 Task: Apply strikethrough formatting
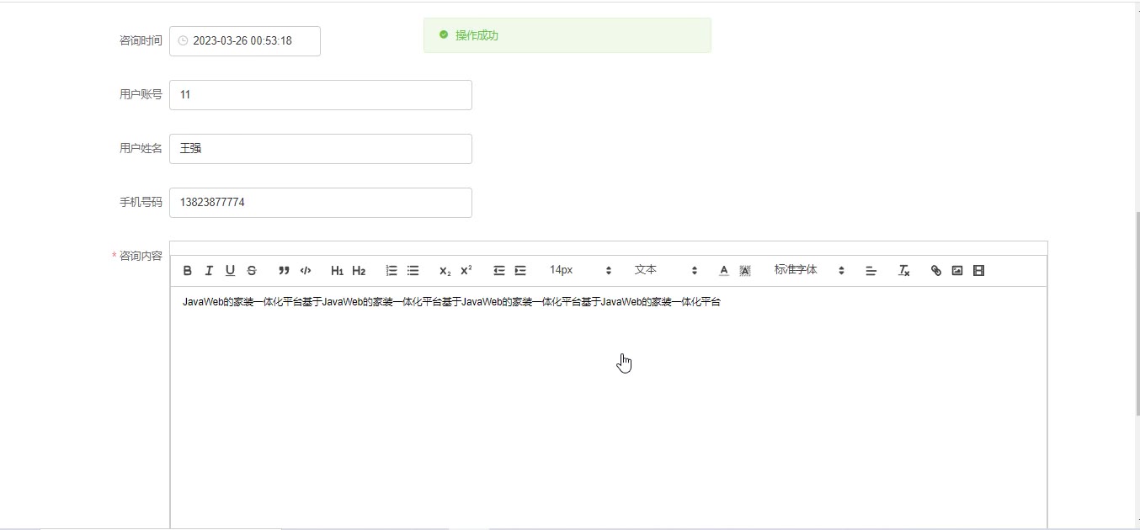[252, 271]
